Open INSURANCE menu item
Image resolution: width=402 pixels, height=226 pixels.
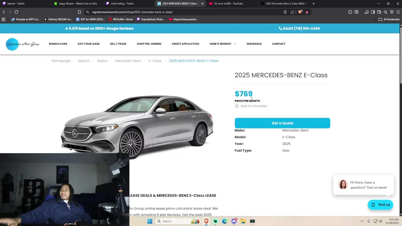(254, 44)
